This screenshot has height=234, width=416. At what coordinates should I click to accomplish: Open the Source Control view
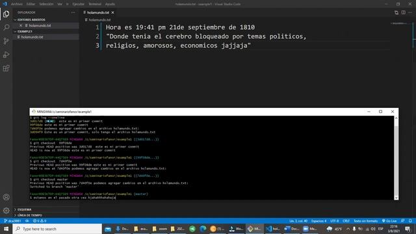click(x=6, y=41)
